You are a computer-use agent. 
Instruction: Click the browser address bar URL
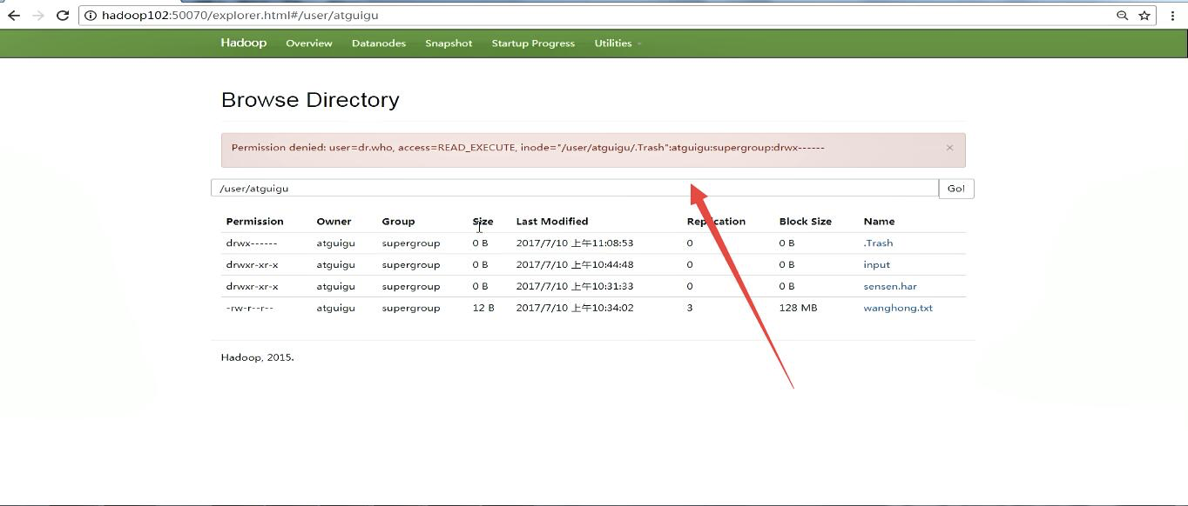point(240,15)
